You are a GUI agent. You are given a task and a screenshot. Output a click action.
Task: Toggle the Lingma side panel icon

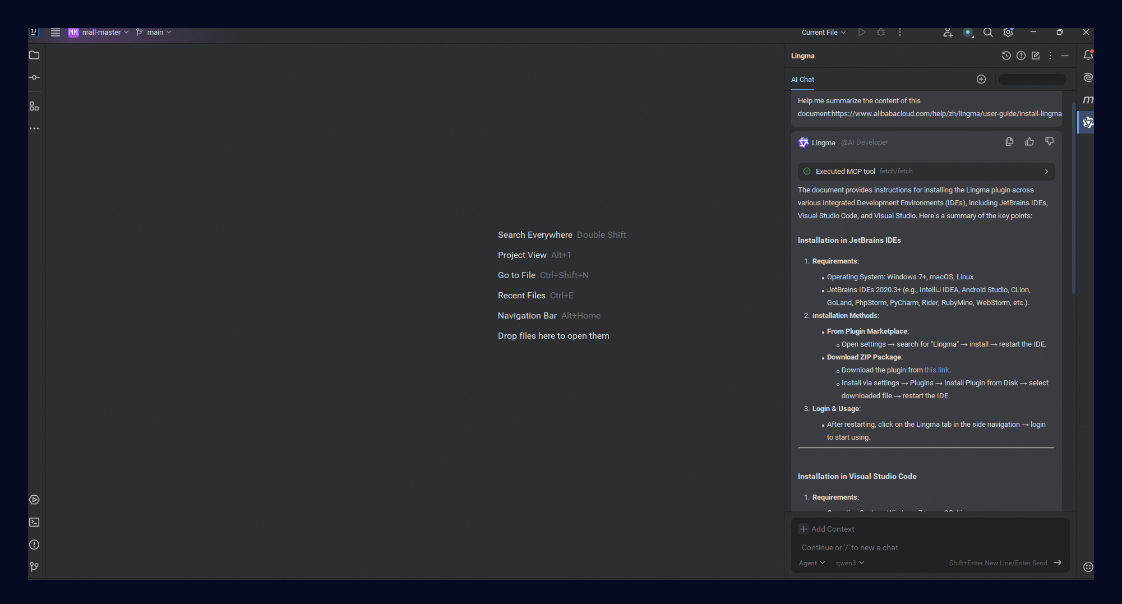coord(1088,122)
